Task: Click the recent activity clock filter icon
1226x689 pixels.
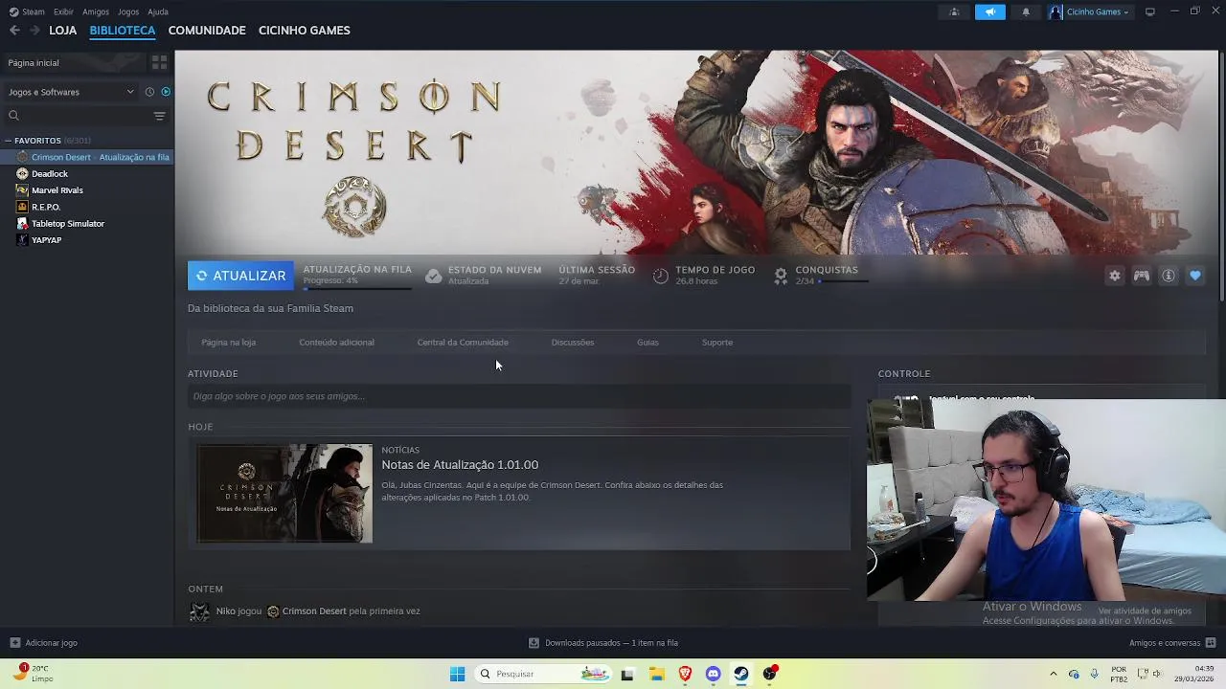Action: 149,92
